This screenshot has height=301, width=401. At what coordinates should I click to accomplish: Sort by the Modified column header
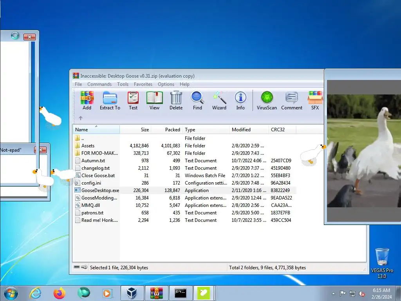pos(249,129)
